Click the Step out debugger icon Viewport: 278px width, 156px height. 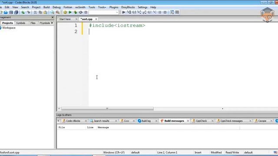click(144, 13)
